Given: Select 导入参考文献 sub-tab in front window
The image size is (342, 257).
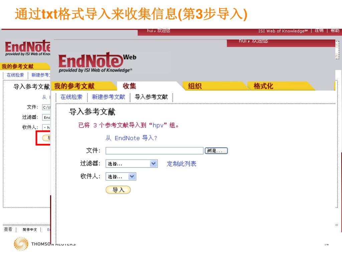Looking at the screenshot, I should click(x=151, y=97).
